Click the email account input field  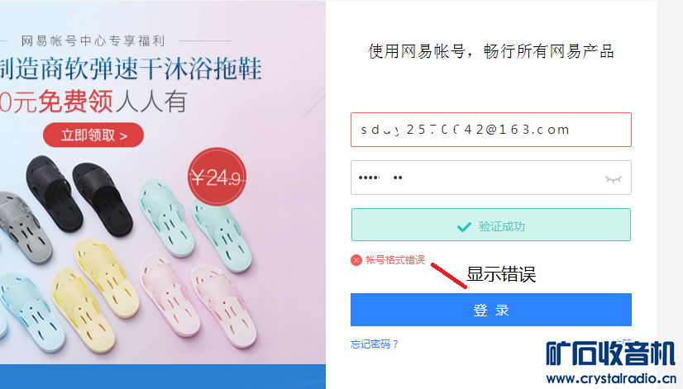(490, 130)
